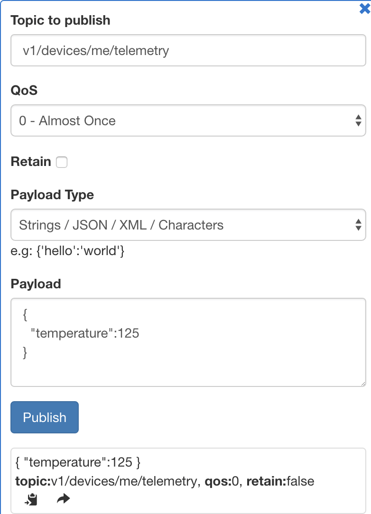Click the QoS label heading
Screen dimensions: 371x514
click(x=24, y=90)
